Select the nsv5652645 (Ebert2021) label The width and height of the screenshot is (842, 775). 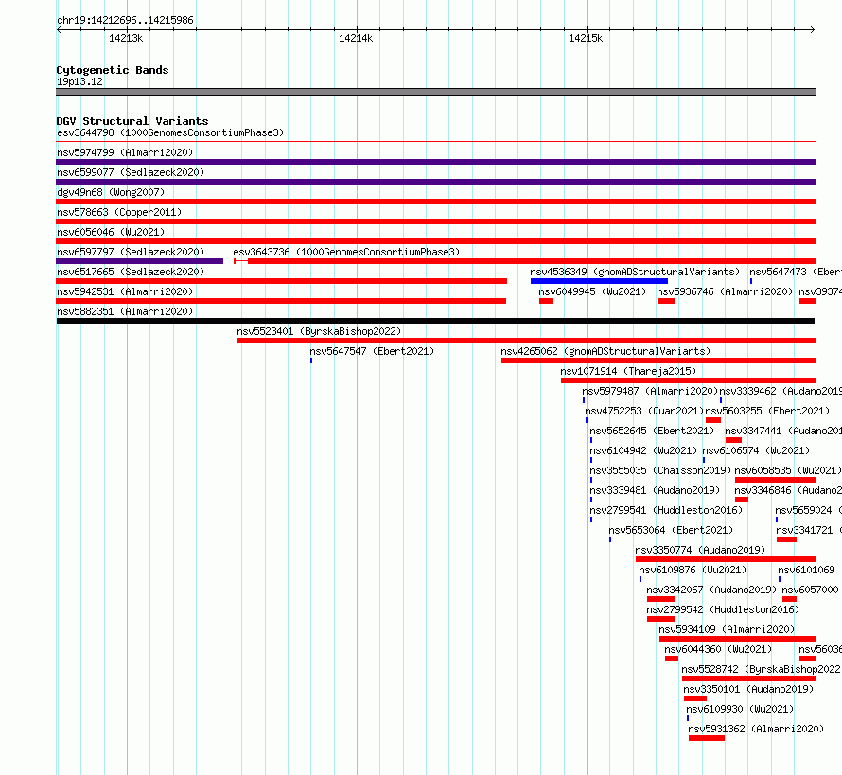pos(652,431)
